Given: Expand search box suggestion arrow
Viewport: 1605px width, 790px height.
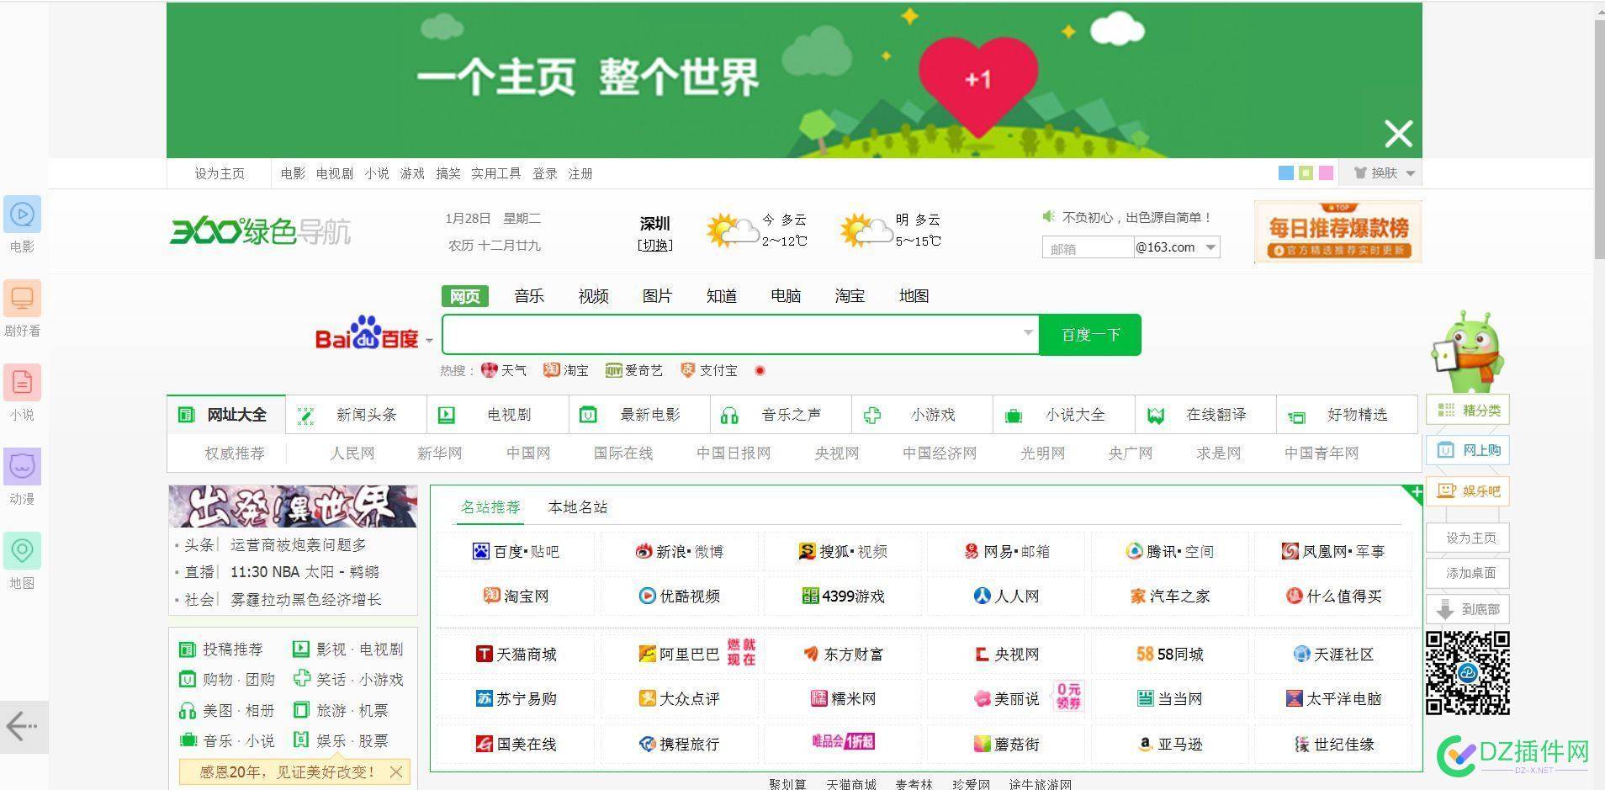Looking at the screenshot, I should (1028, 332).
